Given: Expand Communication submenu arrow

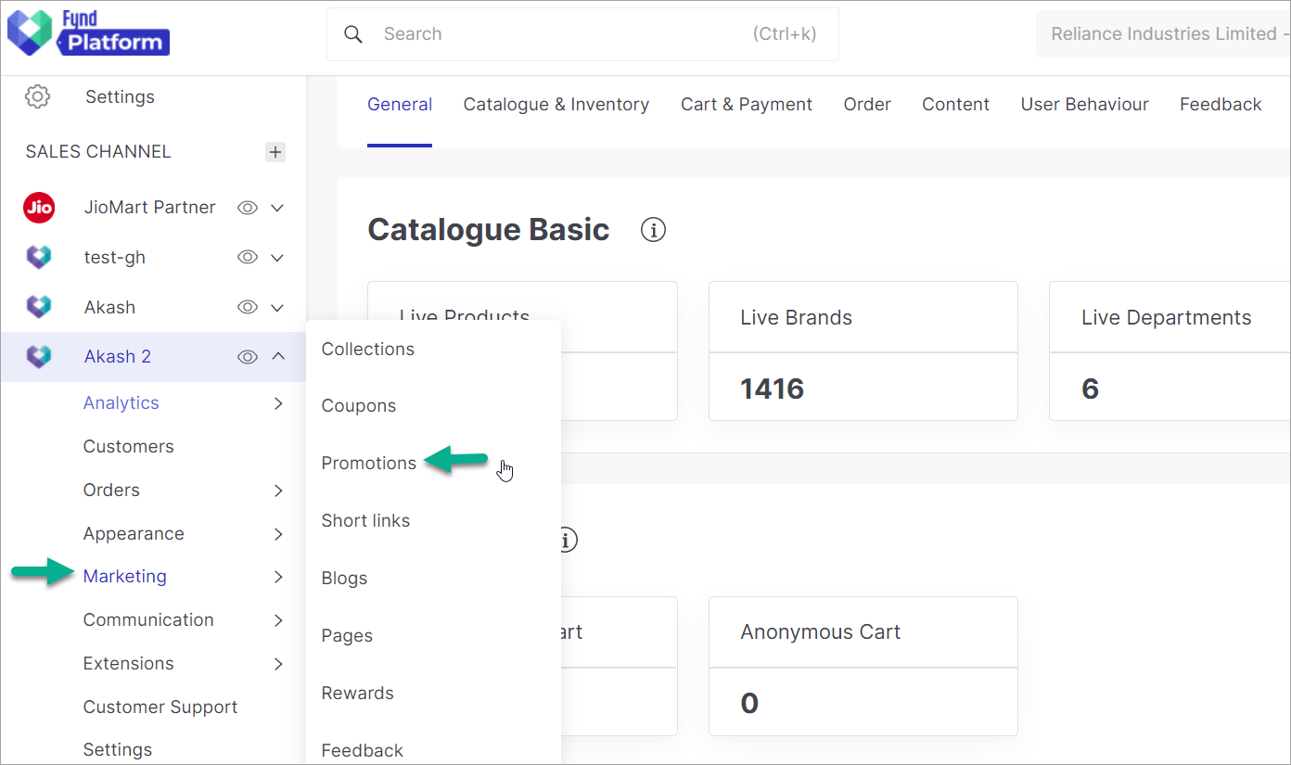Looking at the screenshot, I should pyautogui.click(x=278, y=620).
